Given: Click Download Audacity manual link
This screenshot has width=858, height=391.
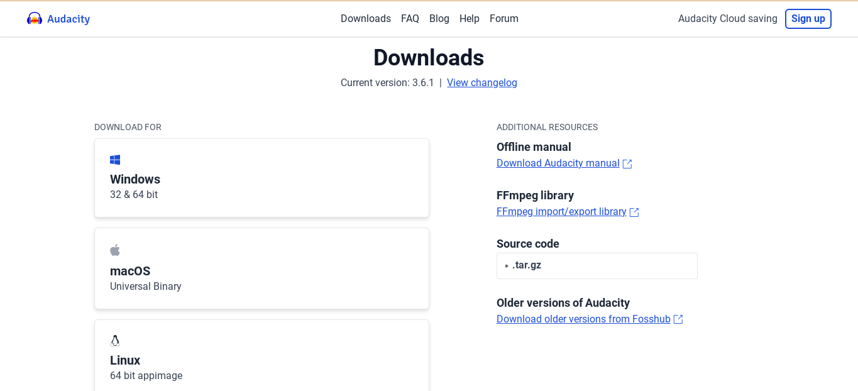Looking at the screenshot, I should (x=558, y=163).
